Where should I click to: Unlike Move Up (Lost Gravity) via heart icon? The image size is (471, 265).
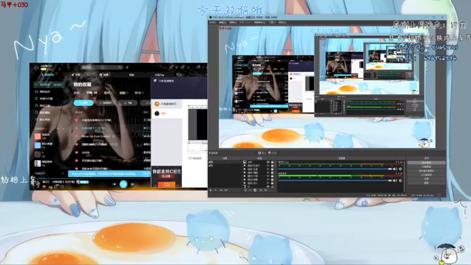pyautogui.click(x=77, y=136)
